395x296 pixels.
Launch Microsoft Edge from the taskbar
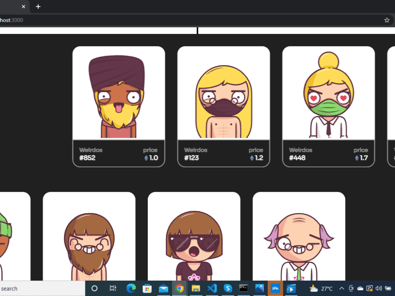click(x=131, y=289)
